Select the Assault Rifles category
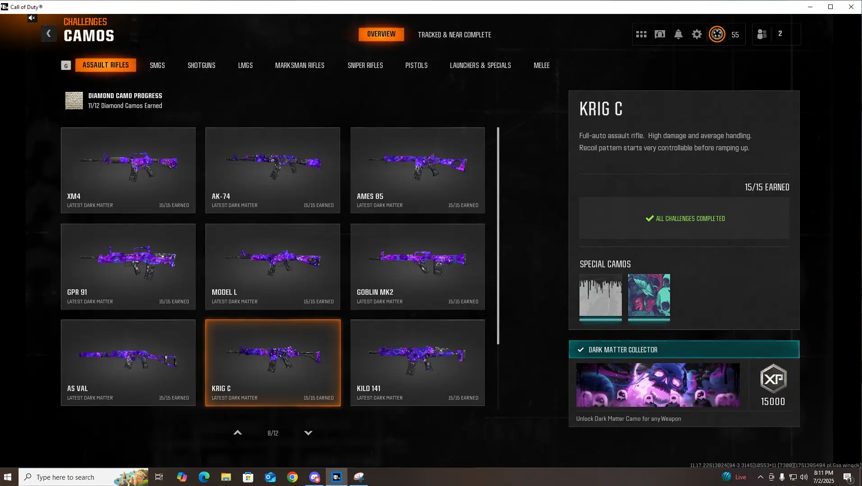 [x=105, y=65]
